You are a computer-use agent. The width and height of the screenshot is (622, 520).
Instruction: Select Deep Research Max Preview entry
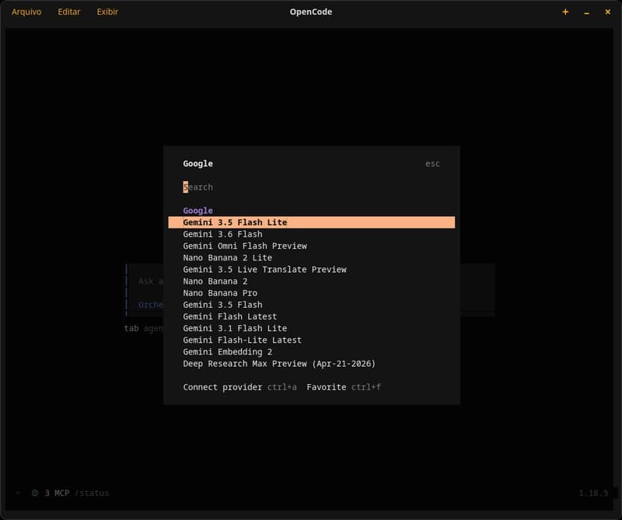[x=312, y=364]
